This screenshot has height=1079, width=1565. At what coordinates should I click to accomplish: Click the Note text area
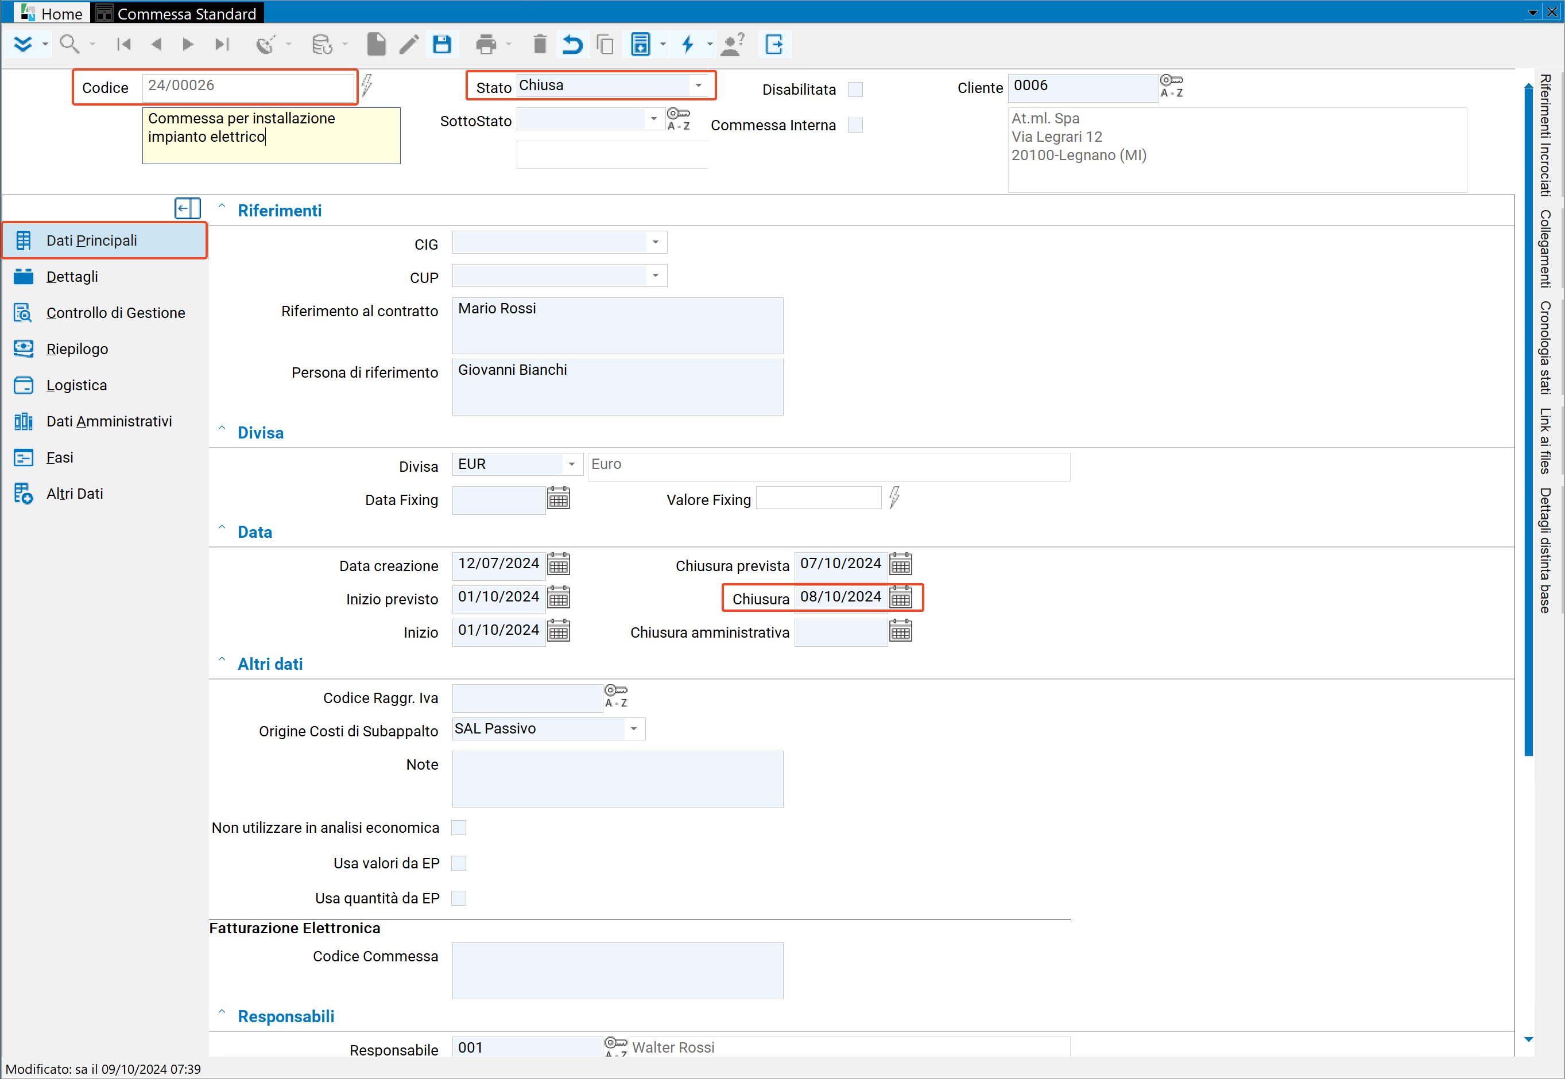(x=618, y=779)
